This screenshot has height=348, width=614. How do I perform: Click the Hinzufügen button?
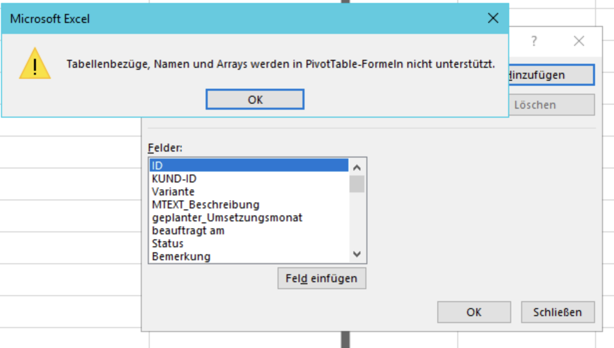point(551,75)
